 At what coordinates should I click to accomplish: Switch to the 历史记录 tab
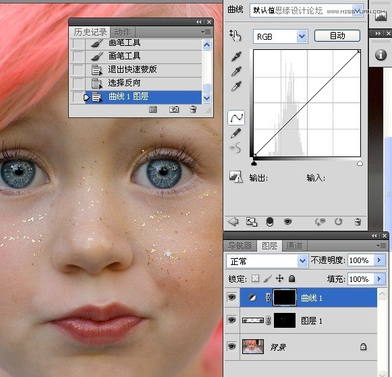click(90, 32)
